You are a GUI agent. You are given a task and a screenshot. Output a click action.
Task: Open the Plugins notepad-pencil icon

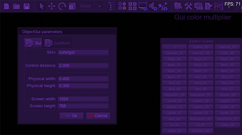[x=208, y=6]
